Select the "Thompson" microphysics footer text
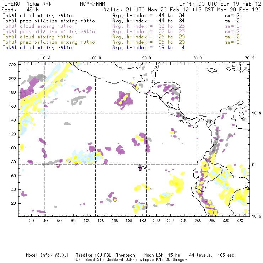The image size is (263, 263). pyautogui.click(x=125, y=255)
